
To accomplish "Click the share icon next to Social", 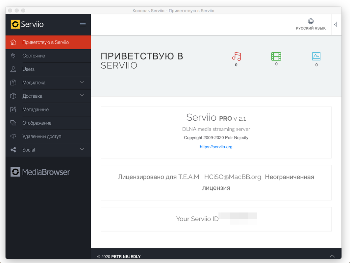I will [13, 150].
